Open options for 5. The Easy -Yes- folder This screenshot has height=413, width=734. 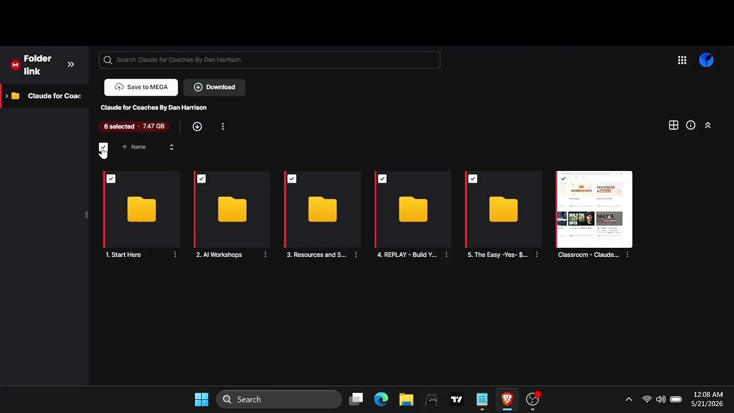[x=537, y=255]
